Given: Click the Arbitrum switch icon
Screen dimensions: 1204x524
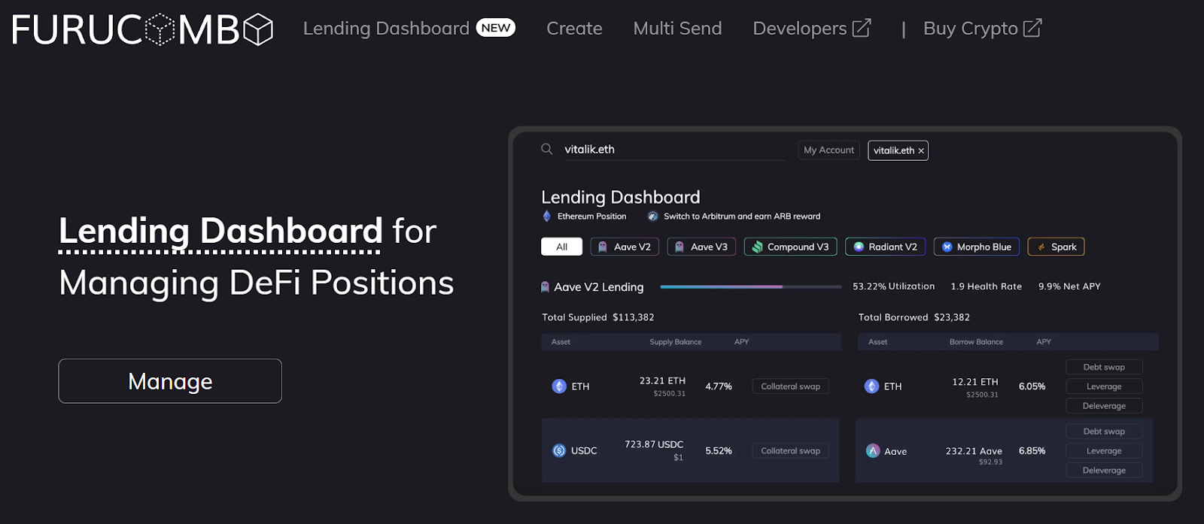Looking at the screenshot, I should 653,217.
